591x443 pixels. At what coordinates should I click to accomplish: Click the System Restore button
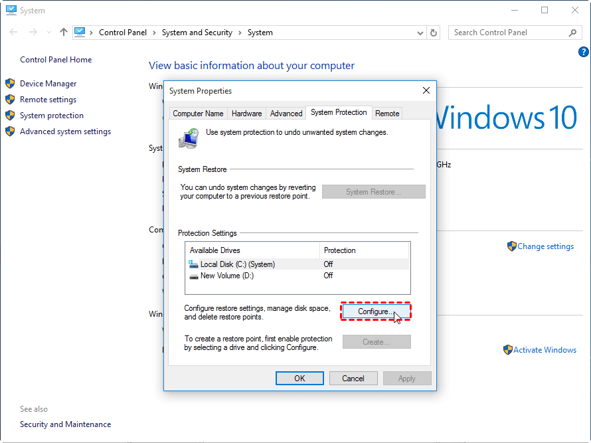tap(373, 192)
